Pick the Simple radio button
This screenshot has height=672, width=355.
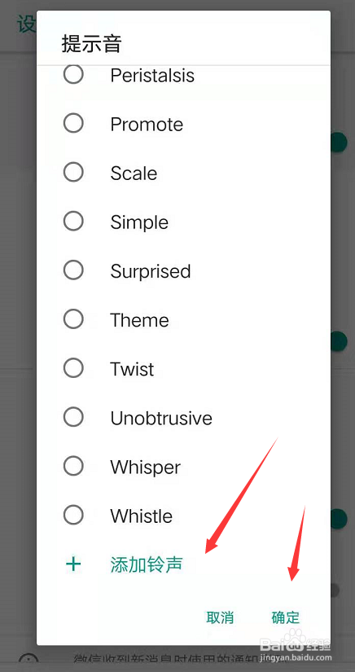[x=73, y=222]
